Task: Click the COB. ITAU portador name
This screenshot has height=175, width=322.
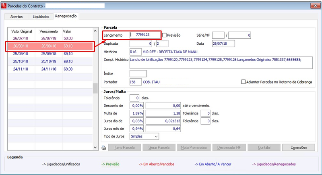Action: click(151, 82)
